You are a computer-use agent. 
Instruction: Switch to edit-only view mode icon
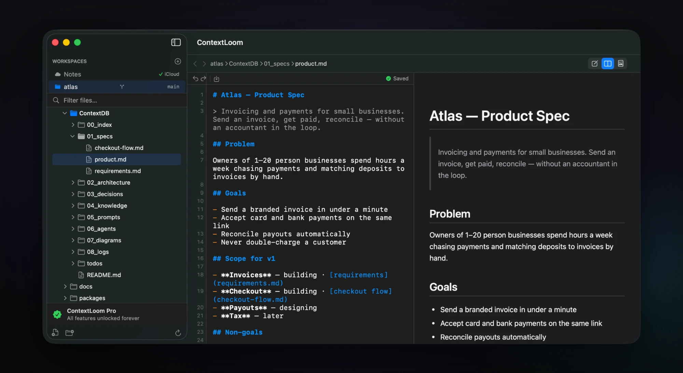595,63
